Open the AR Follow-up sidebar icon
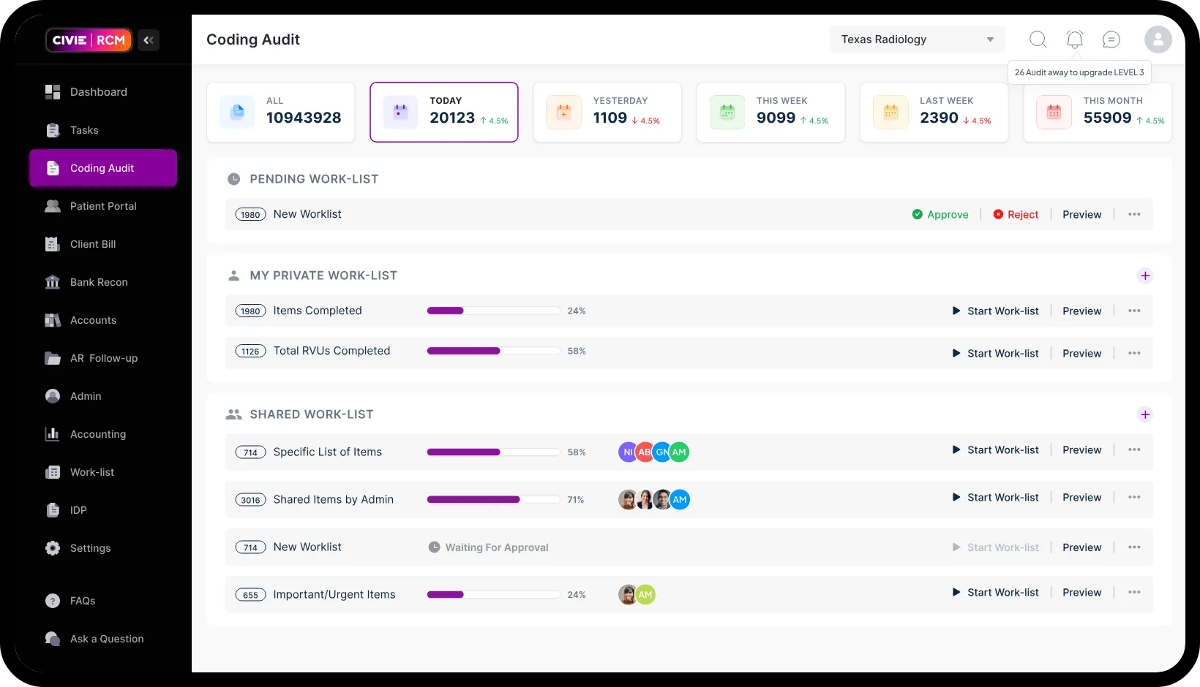This screenshot has width=1200, height=687. 52,358
